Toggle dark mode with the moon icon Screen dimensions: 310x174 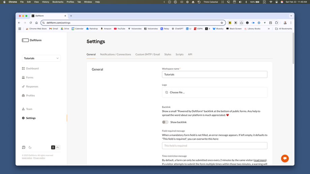30,147
